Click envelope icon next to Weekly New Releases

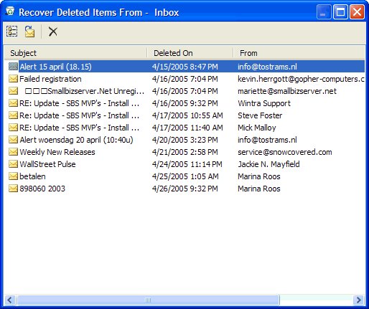(13, 152)
